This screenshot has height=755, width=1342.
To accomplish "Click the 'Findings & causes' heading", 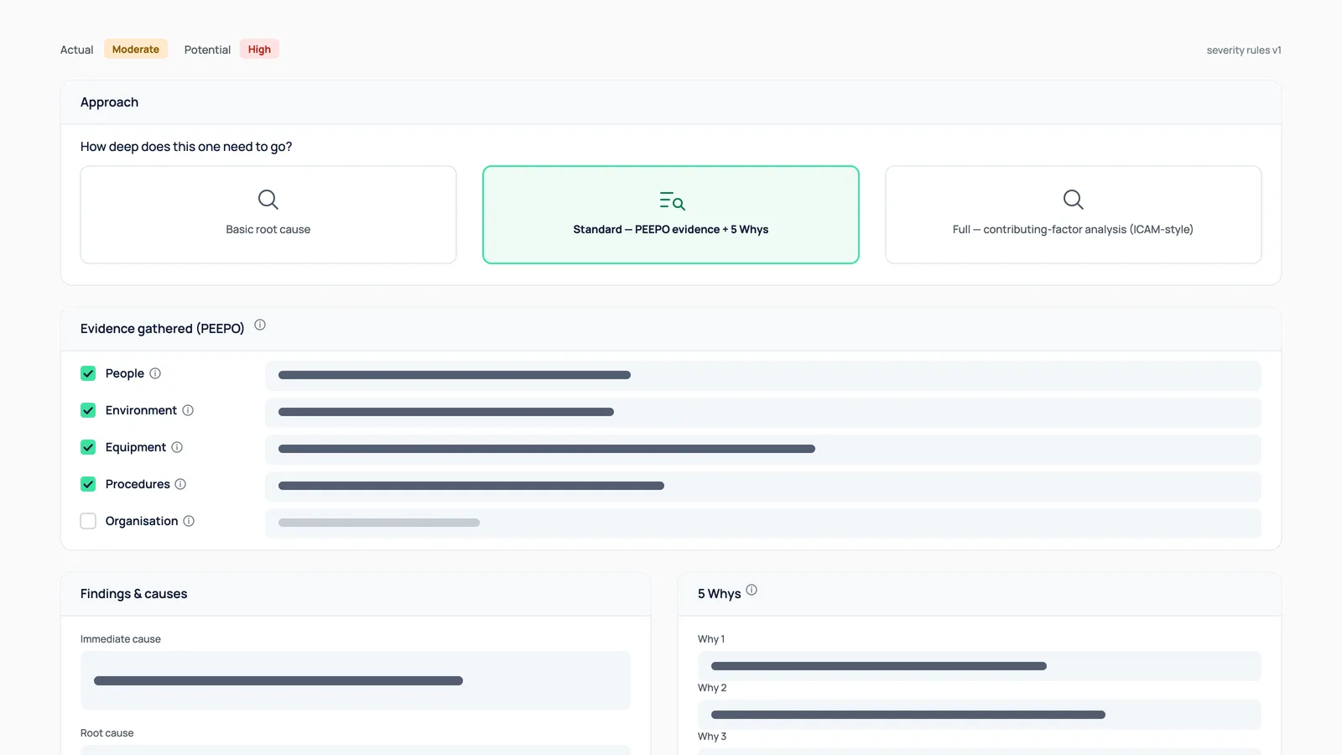I will point(133,594).
